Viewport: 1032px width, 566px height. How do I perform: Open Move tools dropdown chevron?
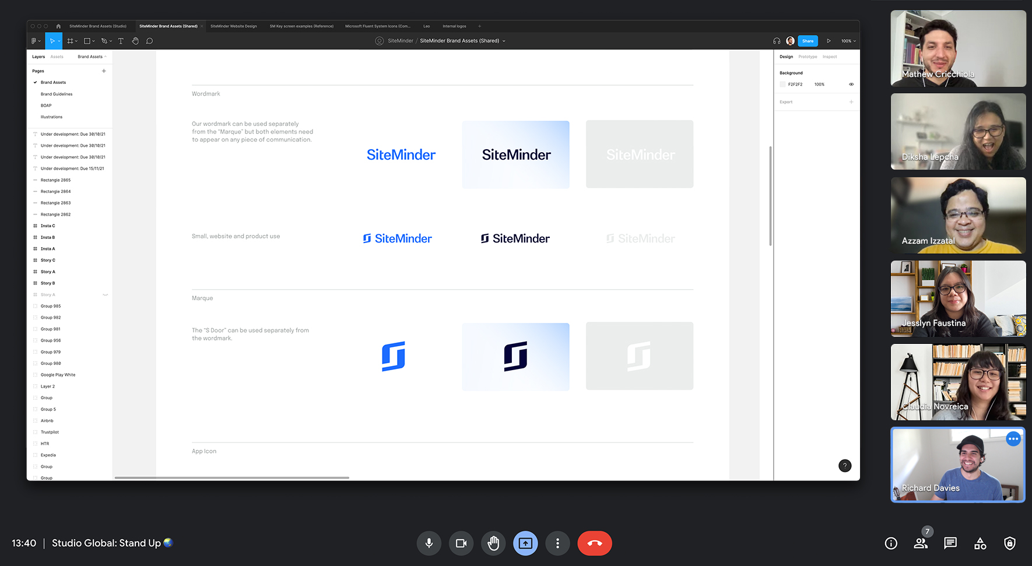59,41
